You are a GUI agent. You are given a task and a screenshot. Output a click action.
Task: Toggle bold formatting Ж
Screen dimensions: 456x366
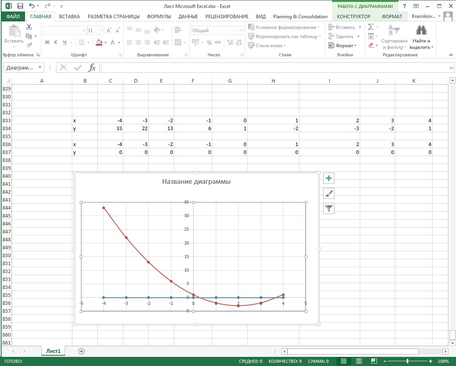(47, 42)
